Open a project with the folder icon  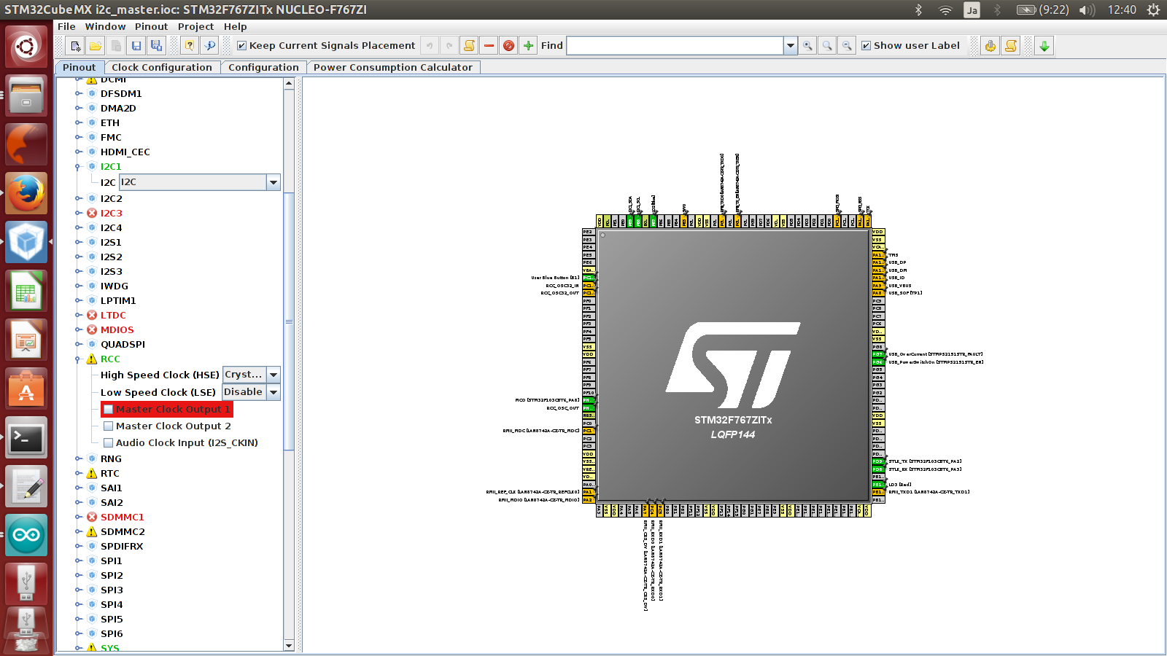[96, 46]
